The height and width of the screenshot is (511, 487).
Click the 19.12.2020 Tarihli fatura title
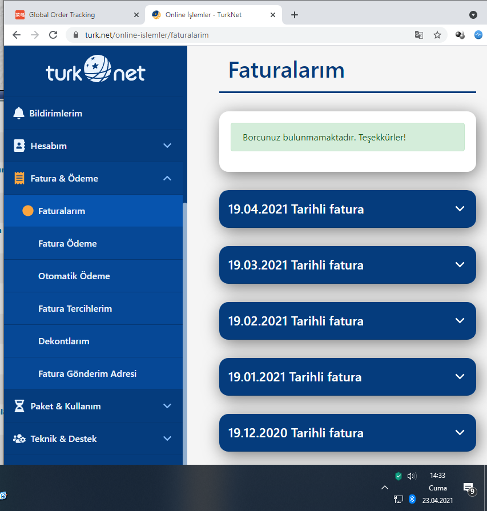[296, 433]
